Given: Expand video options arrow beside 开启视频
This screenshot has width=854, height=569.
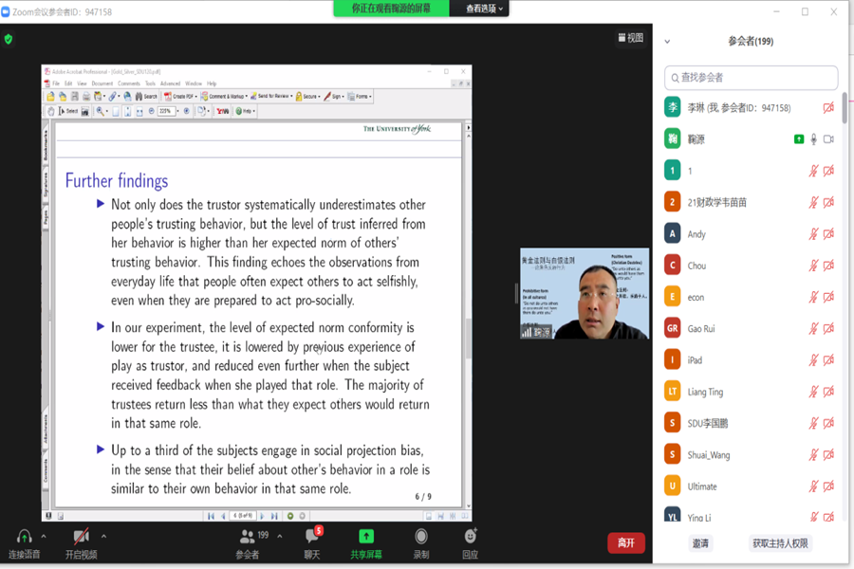Looking at the screenshot, I should [103, 536].
